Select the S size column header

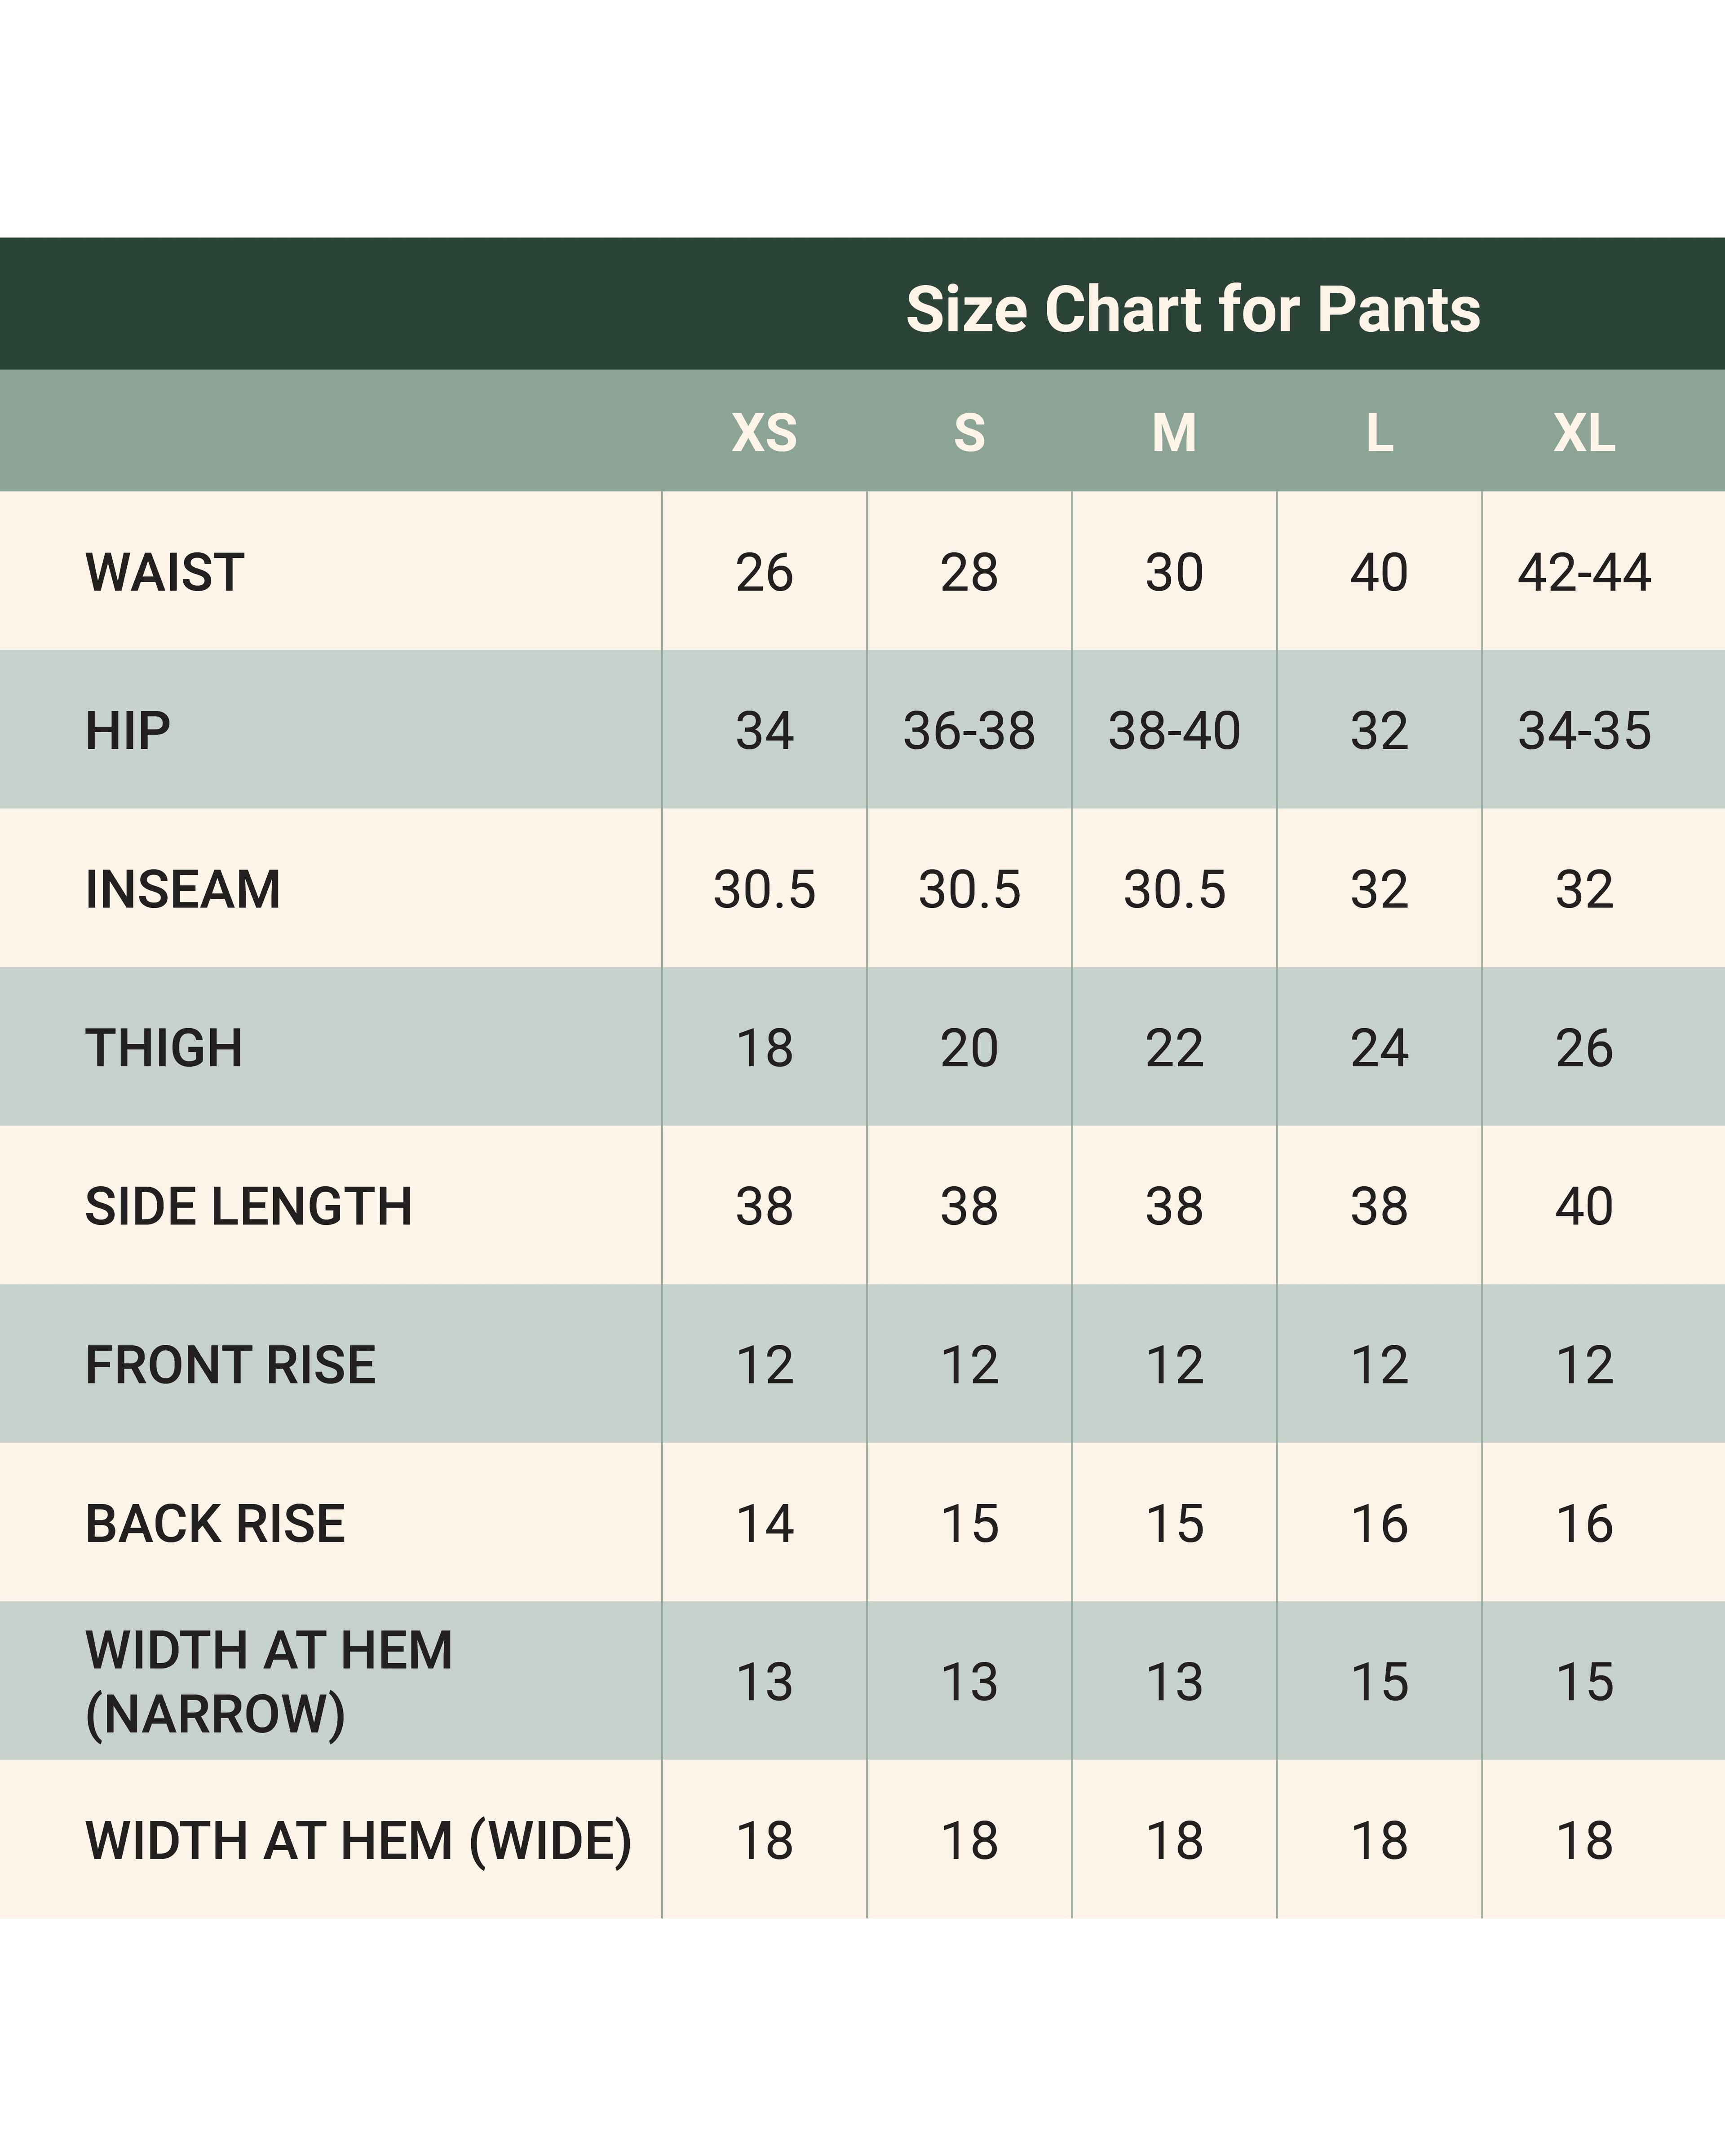pos(969,433)
